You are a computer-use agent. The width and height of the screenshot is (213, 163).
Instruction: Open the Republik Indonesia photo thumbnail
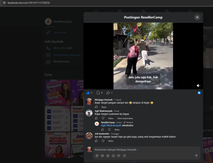(x=58, y=145)
